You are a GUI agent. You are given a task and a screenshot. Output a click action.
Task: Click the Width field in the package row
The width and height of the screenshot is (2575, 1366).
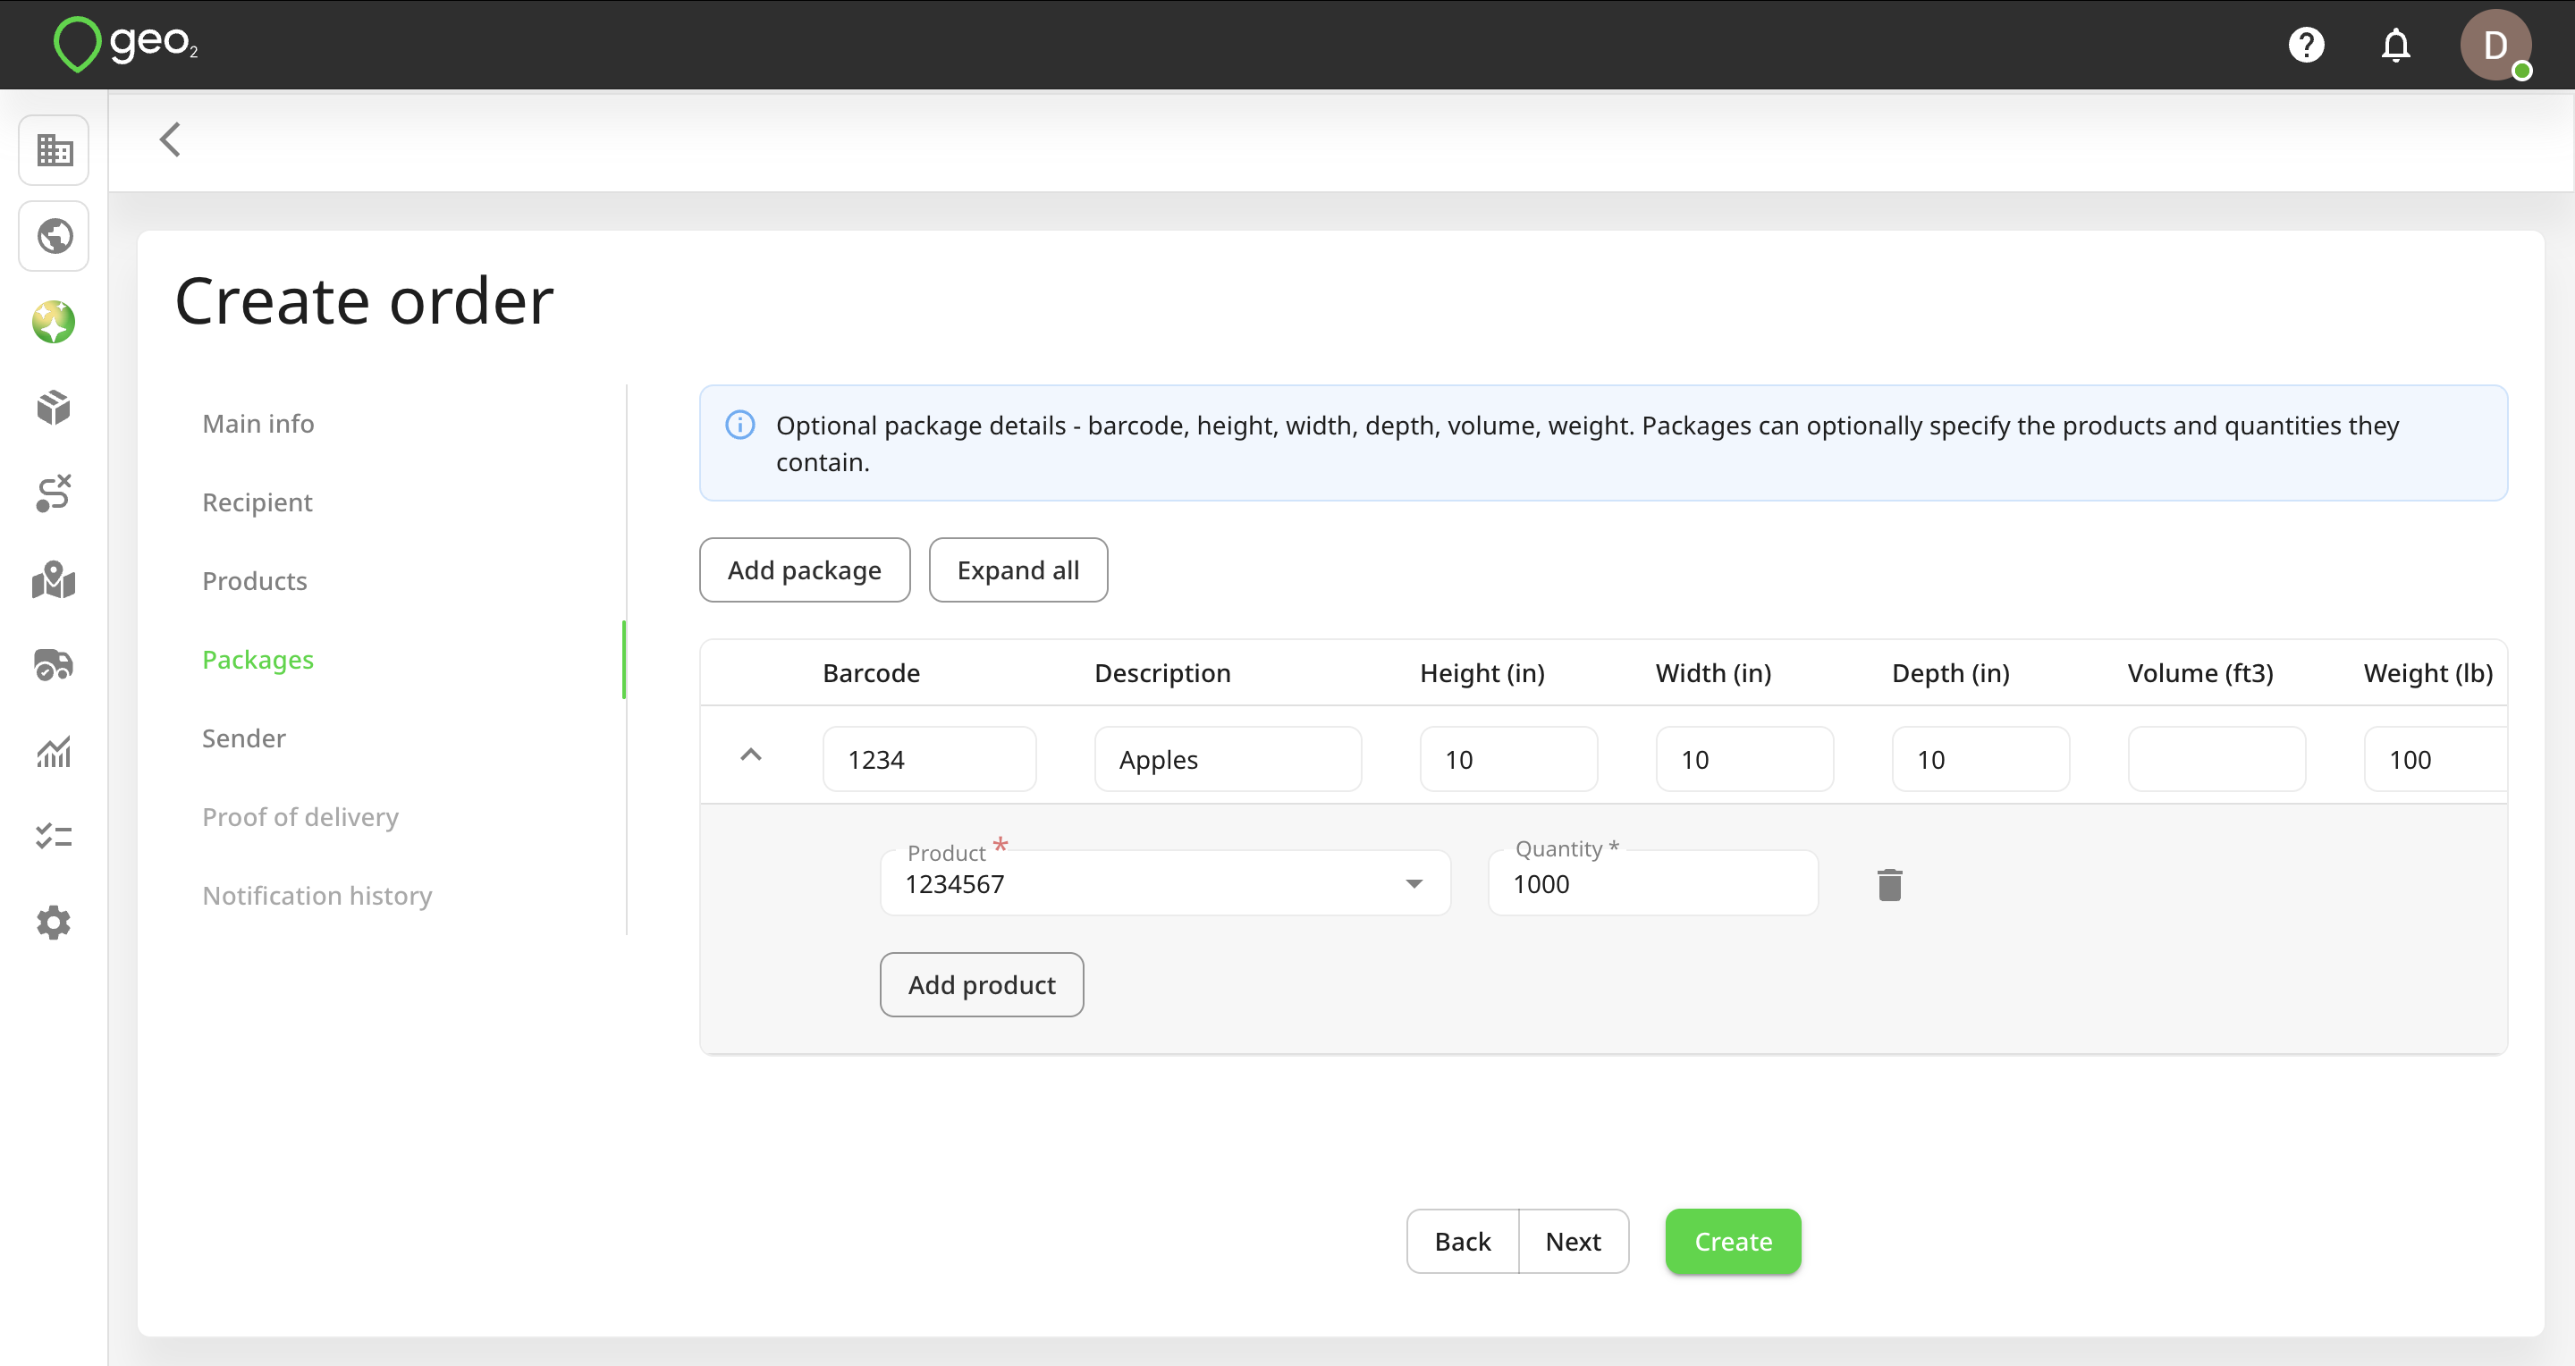click(x=1744, y=760)
